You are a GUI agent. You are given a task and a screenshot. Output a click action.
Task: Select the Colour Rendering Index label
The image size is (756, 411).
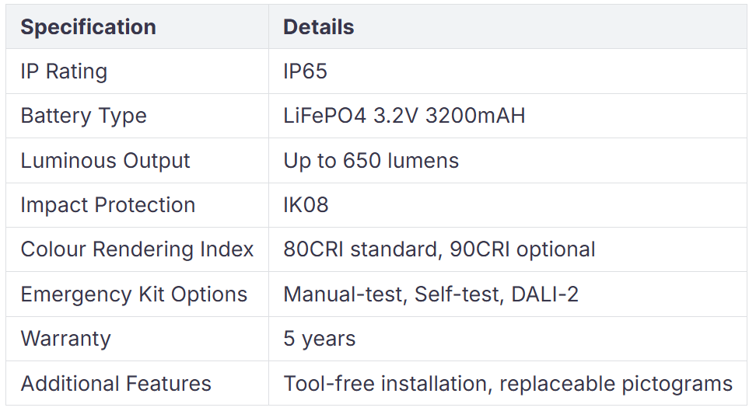tap(137, 249)
